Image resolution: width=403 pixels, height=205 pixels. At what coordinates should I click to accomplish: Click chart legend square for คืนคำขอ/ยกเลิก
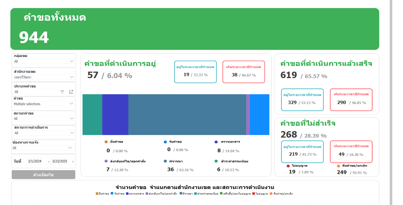click(x=271, y=194)
